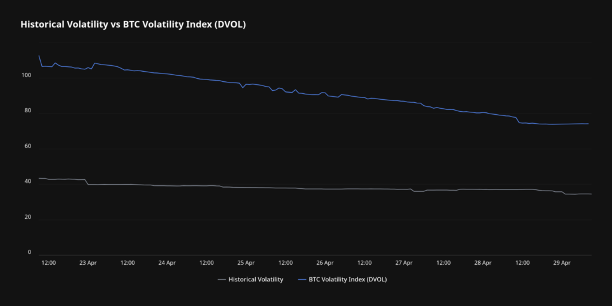
Task: Click the 100 value on y-axis
Action: [26, 75]
